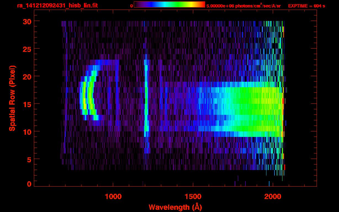Click the 1500 wavelength tick label
The image size is (339, 212).
(x=193, y=197)
